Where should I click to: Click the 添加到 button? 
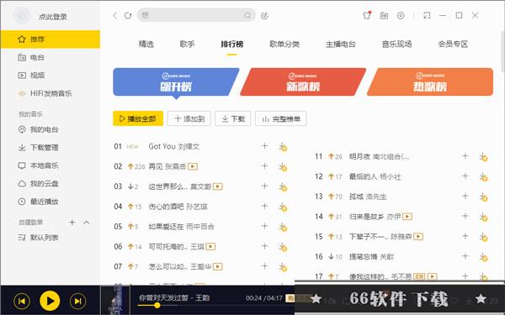tap(189, 118)
